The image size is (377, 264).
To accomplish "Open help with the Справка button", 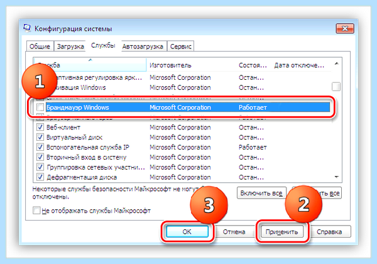I will 329,232.
